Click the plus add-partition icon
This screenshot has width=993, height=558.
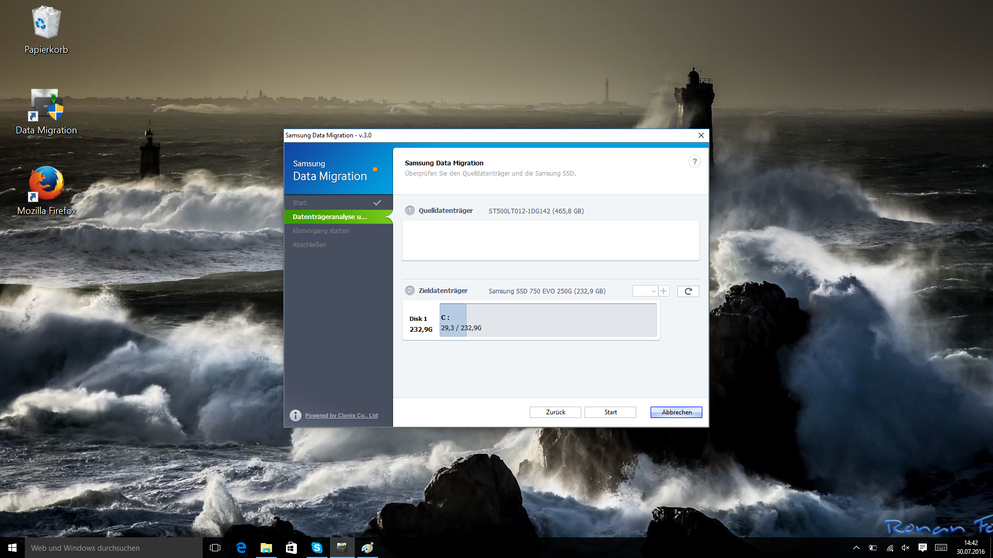coord(664,291)
